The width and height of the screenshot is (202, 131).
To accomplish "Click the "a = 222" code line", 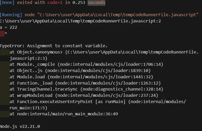I will tap(9, 27).
